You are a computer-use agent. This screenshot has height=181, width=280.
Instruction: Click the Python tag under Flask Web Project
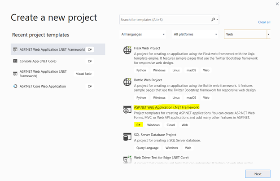coord(141,70)
